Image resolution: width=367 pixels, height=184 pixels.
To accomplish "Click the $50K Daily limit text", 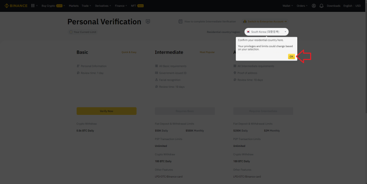I will 161,131.
